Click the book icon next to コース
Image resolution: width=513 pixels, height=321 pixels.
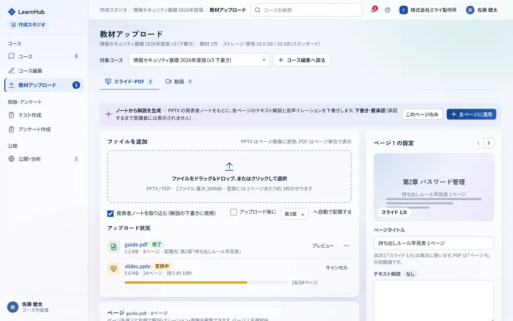click(11, 56)
